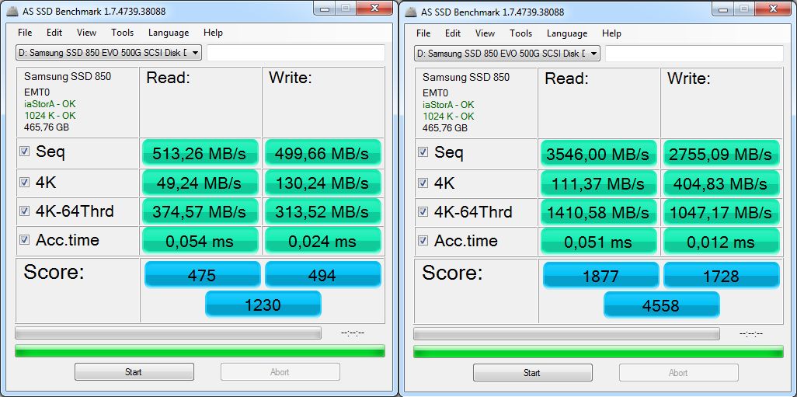Click the 4K read value 49,24 MB/s

[200, 183]
